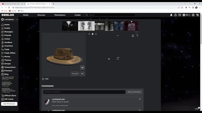Open Money in the sidebar
Image resolution: width=202 pixels, height=113 pixels.
coord(6,56)
